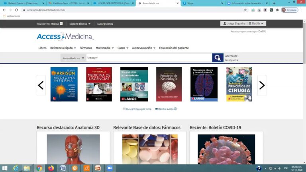306x172 pixels.
Task: Open Firefox from the taskbar
Action: [x=51, y=168]
